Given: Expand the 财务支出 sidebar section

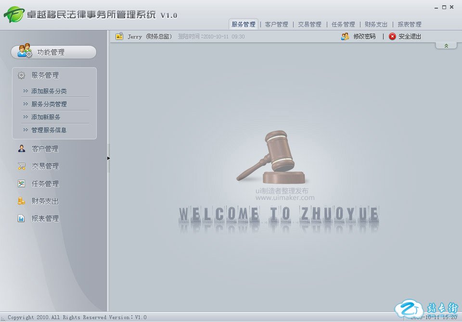Looking at the screenshot, I should [x=45, y=201].
